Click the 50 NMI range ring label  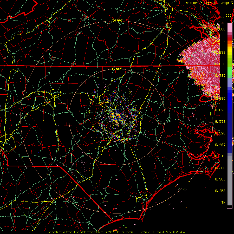coord(117,69)
